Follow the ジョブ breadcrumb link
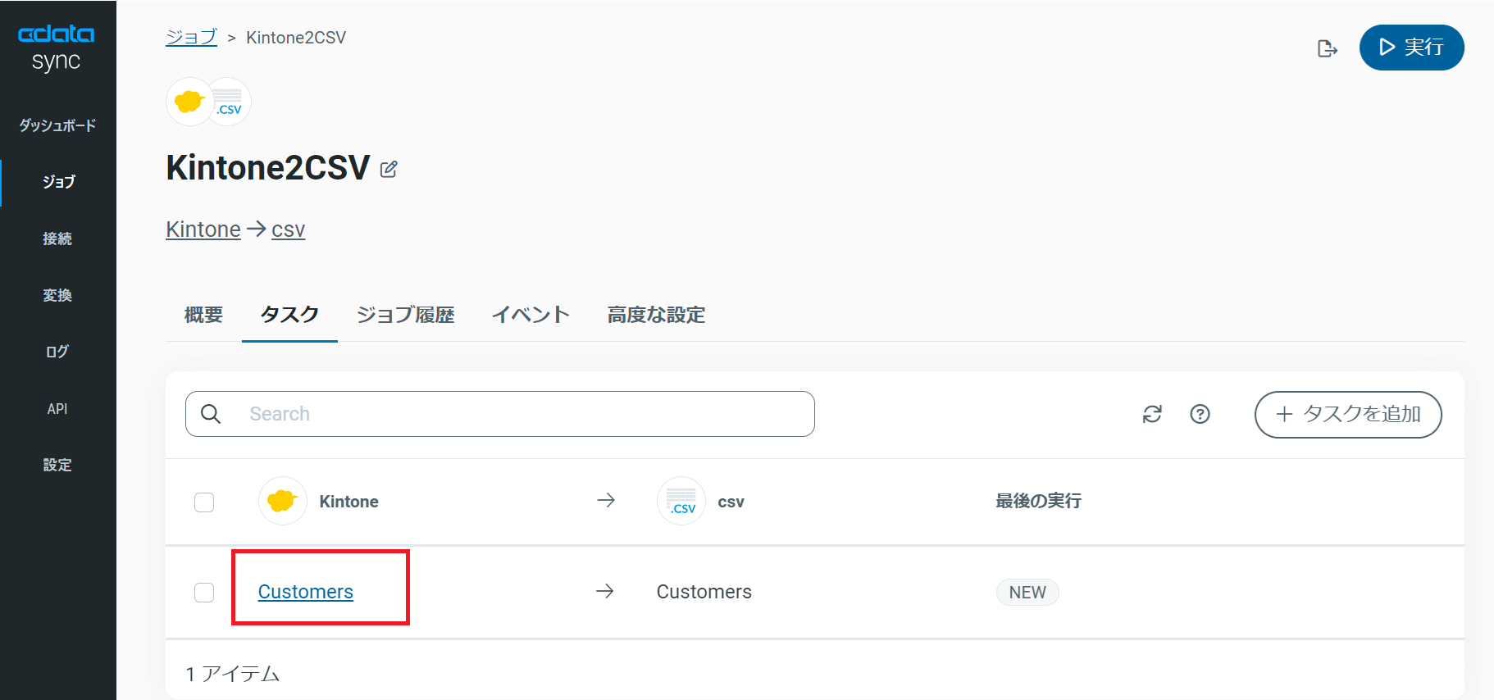This screenshot has width=1494, height=700. click(x=191, y=38)
